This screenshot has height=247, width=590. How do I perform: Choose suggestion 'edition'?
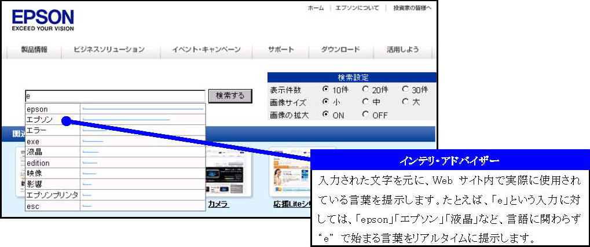[x=115, y=163]
